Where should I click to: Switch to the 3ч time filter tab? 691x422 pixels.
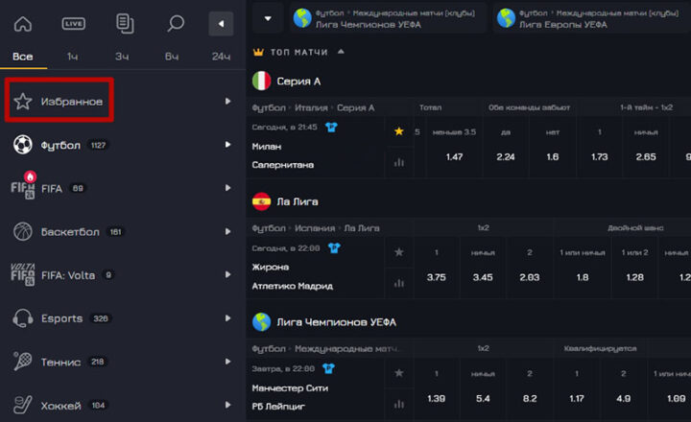(x=122, y=57)
